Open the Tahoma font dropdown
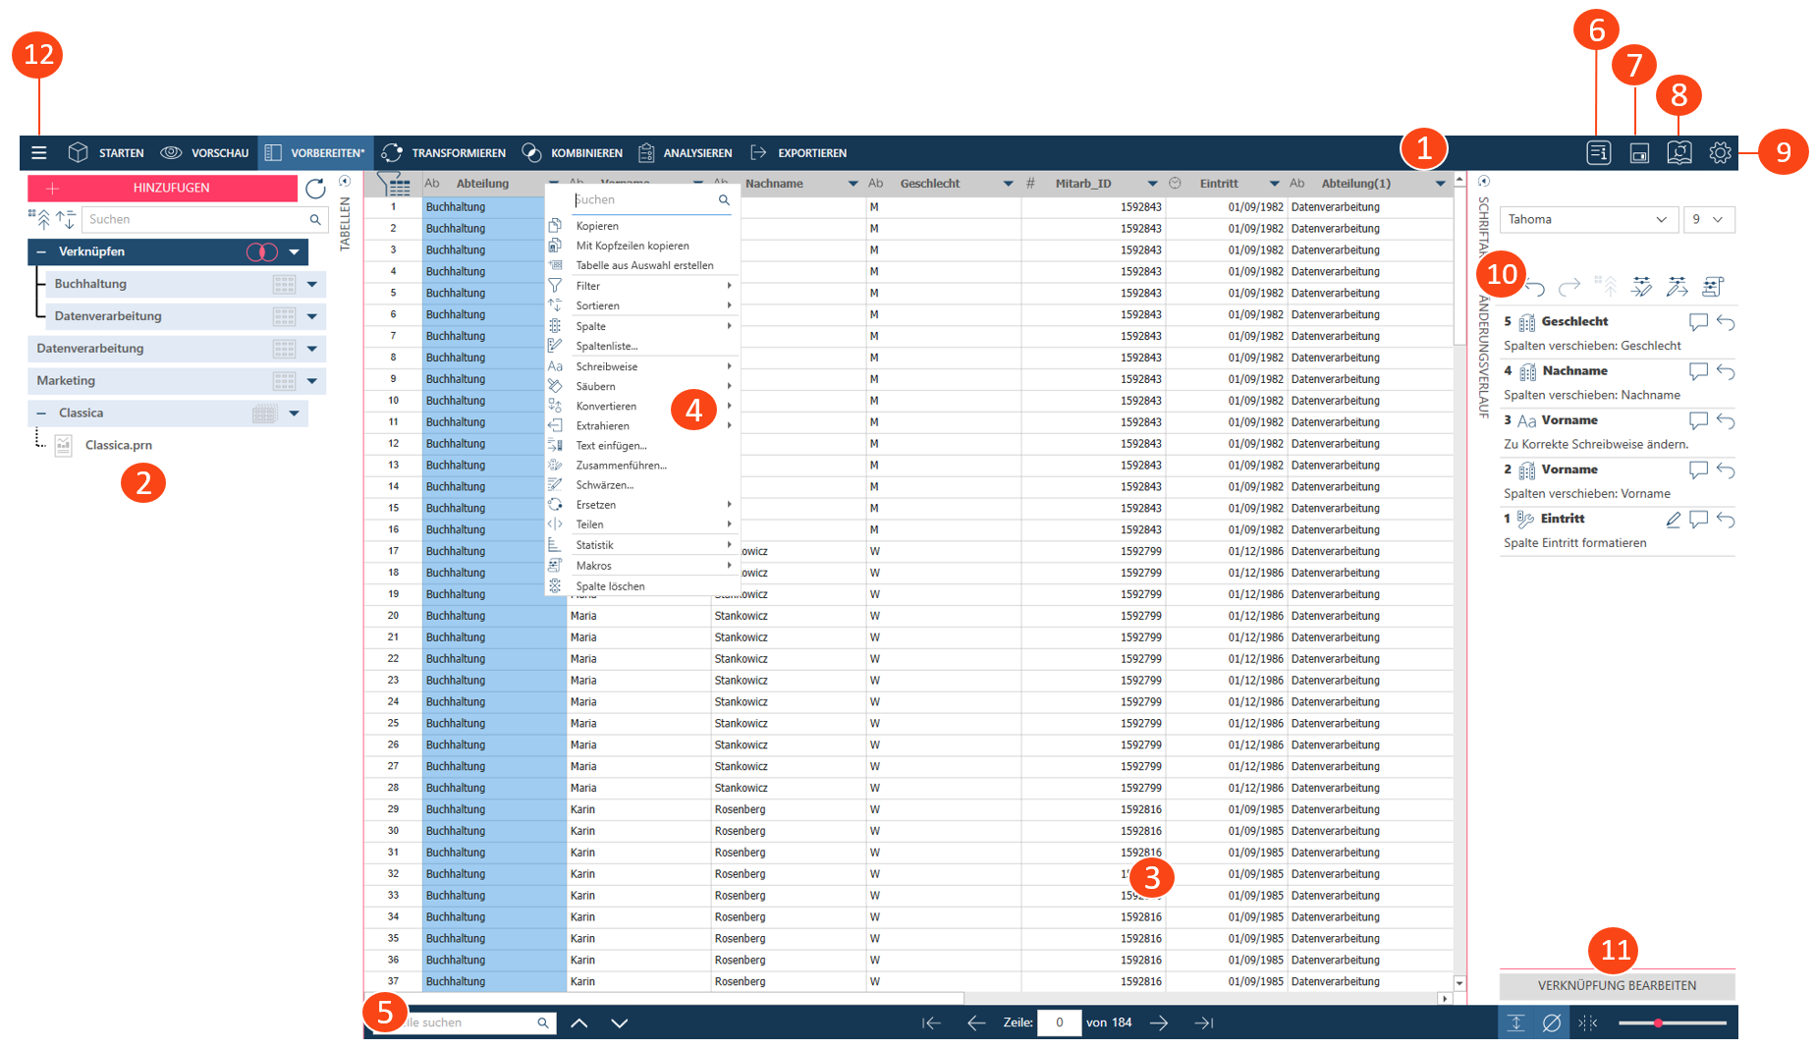Viewport: 1816px width, 1049px height. tap(1587, 220)
